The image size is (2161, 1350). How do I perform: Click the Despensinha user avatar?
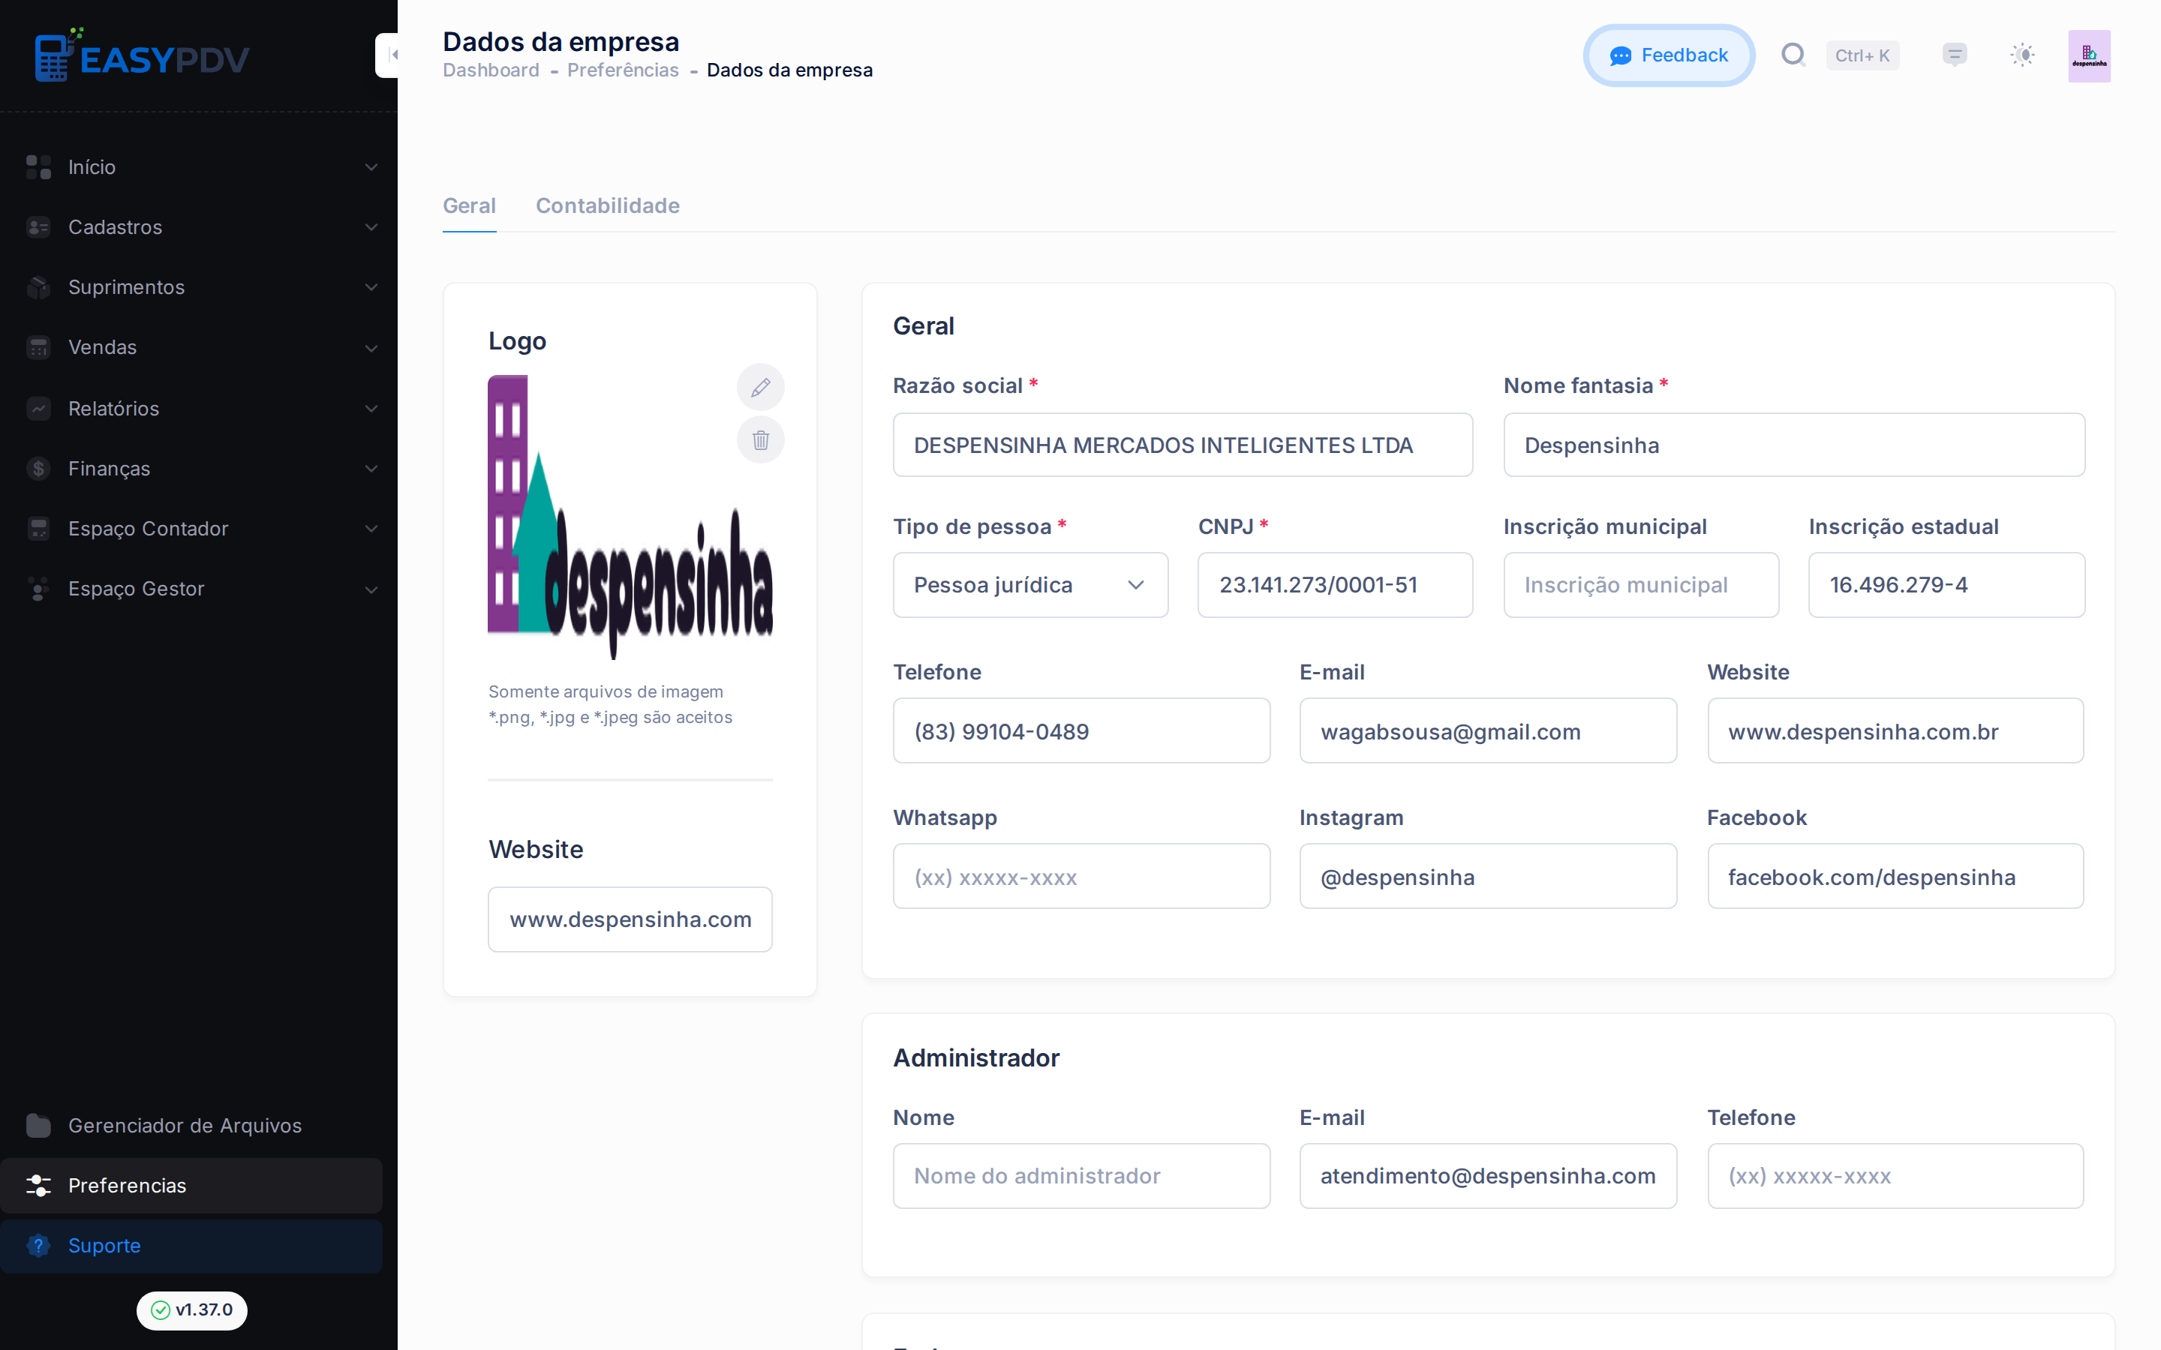click(2089, 55)
